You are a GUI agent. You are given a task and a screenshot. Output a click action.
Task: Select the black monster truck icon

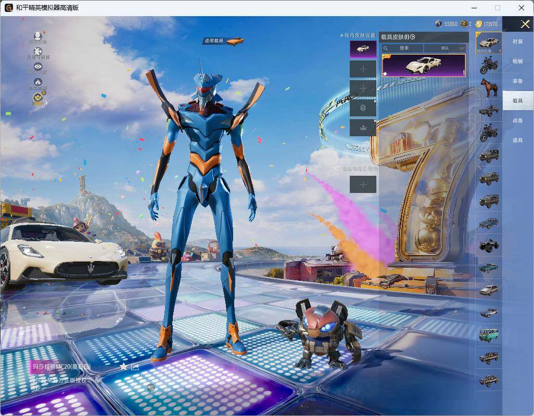click(x=489, y=245)
